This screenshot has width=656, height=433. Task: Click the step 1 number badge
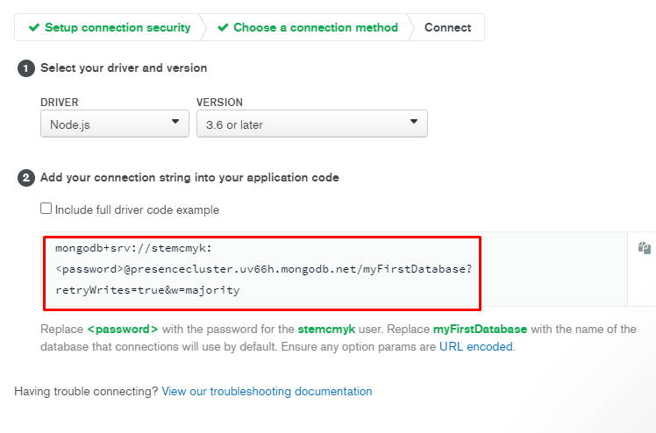tap(26, 68)
